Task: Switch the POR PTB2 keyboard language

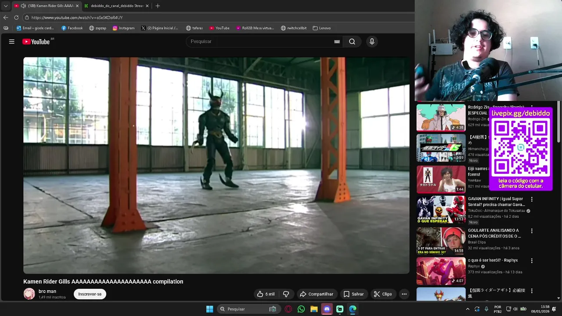Action: (x=497, y=309)
